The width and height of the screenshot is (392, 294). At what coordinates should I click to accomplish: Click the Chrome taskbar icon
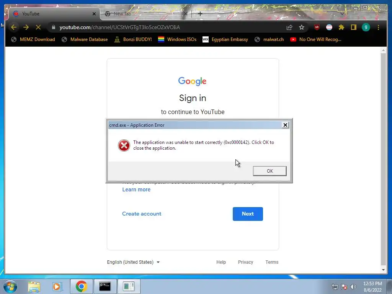pyautogui.click(x=81, y=286)
